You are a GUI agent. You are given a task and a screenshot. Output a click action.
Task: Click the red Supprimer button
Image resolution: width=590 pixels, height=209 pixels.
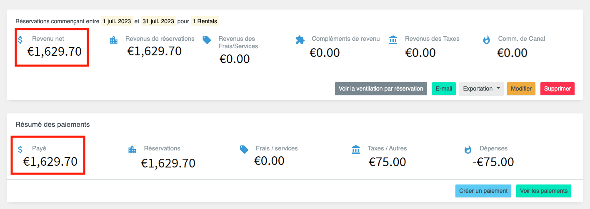coord(557,89)
